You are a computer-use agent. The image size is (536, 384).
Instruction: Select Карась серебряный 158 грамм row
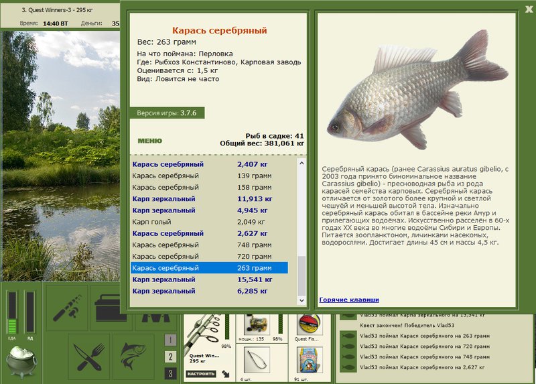tap(209, 188)
